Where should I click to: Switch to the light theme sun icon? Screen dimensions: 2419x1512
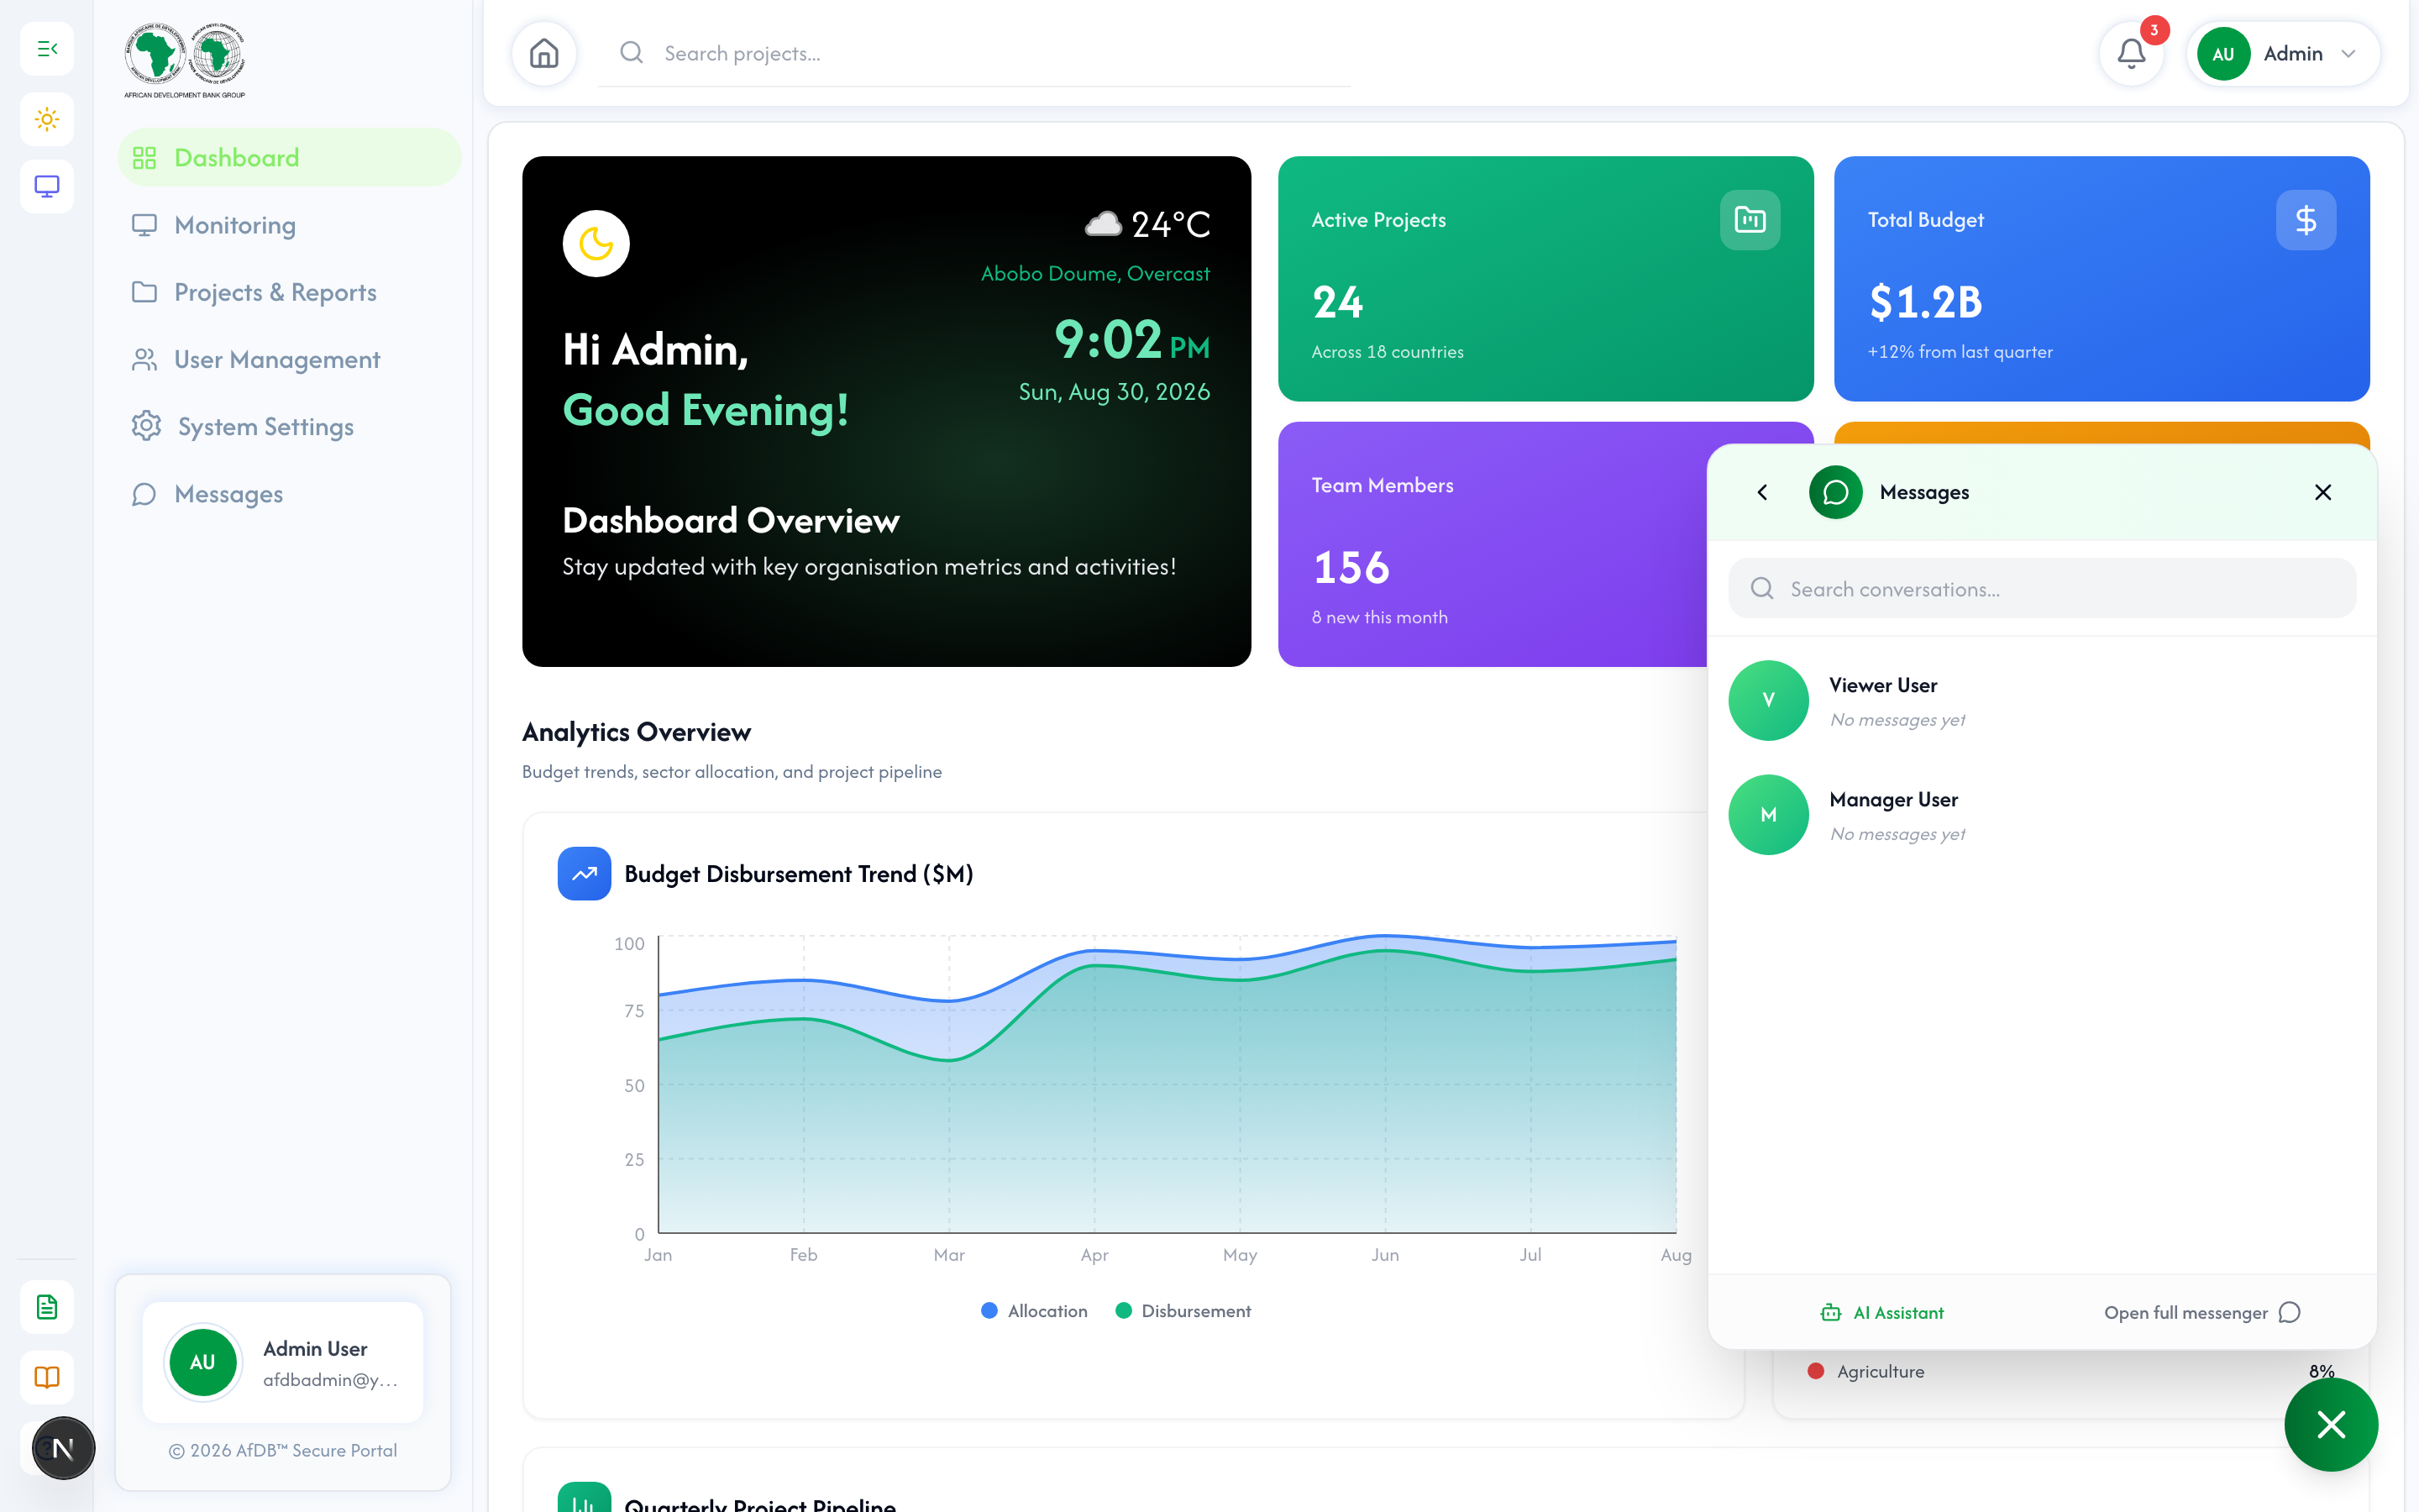(47, 119)
